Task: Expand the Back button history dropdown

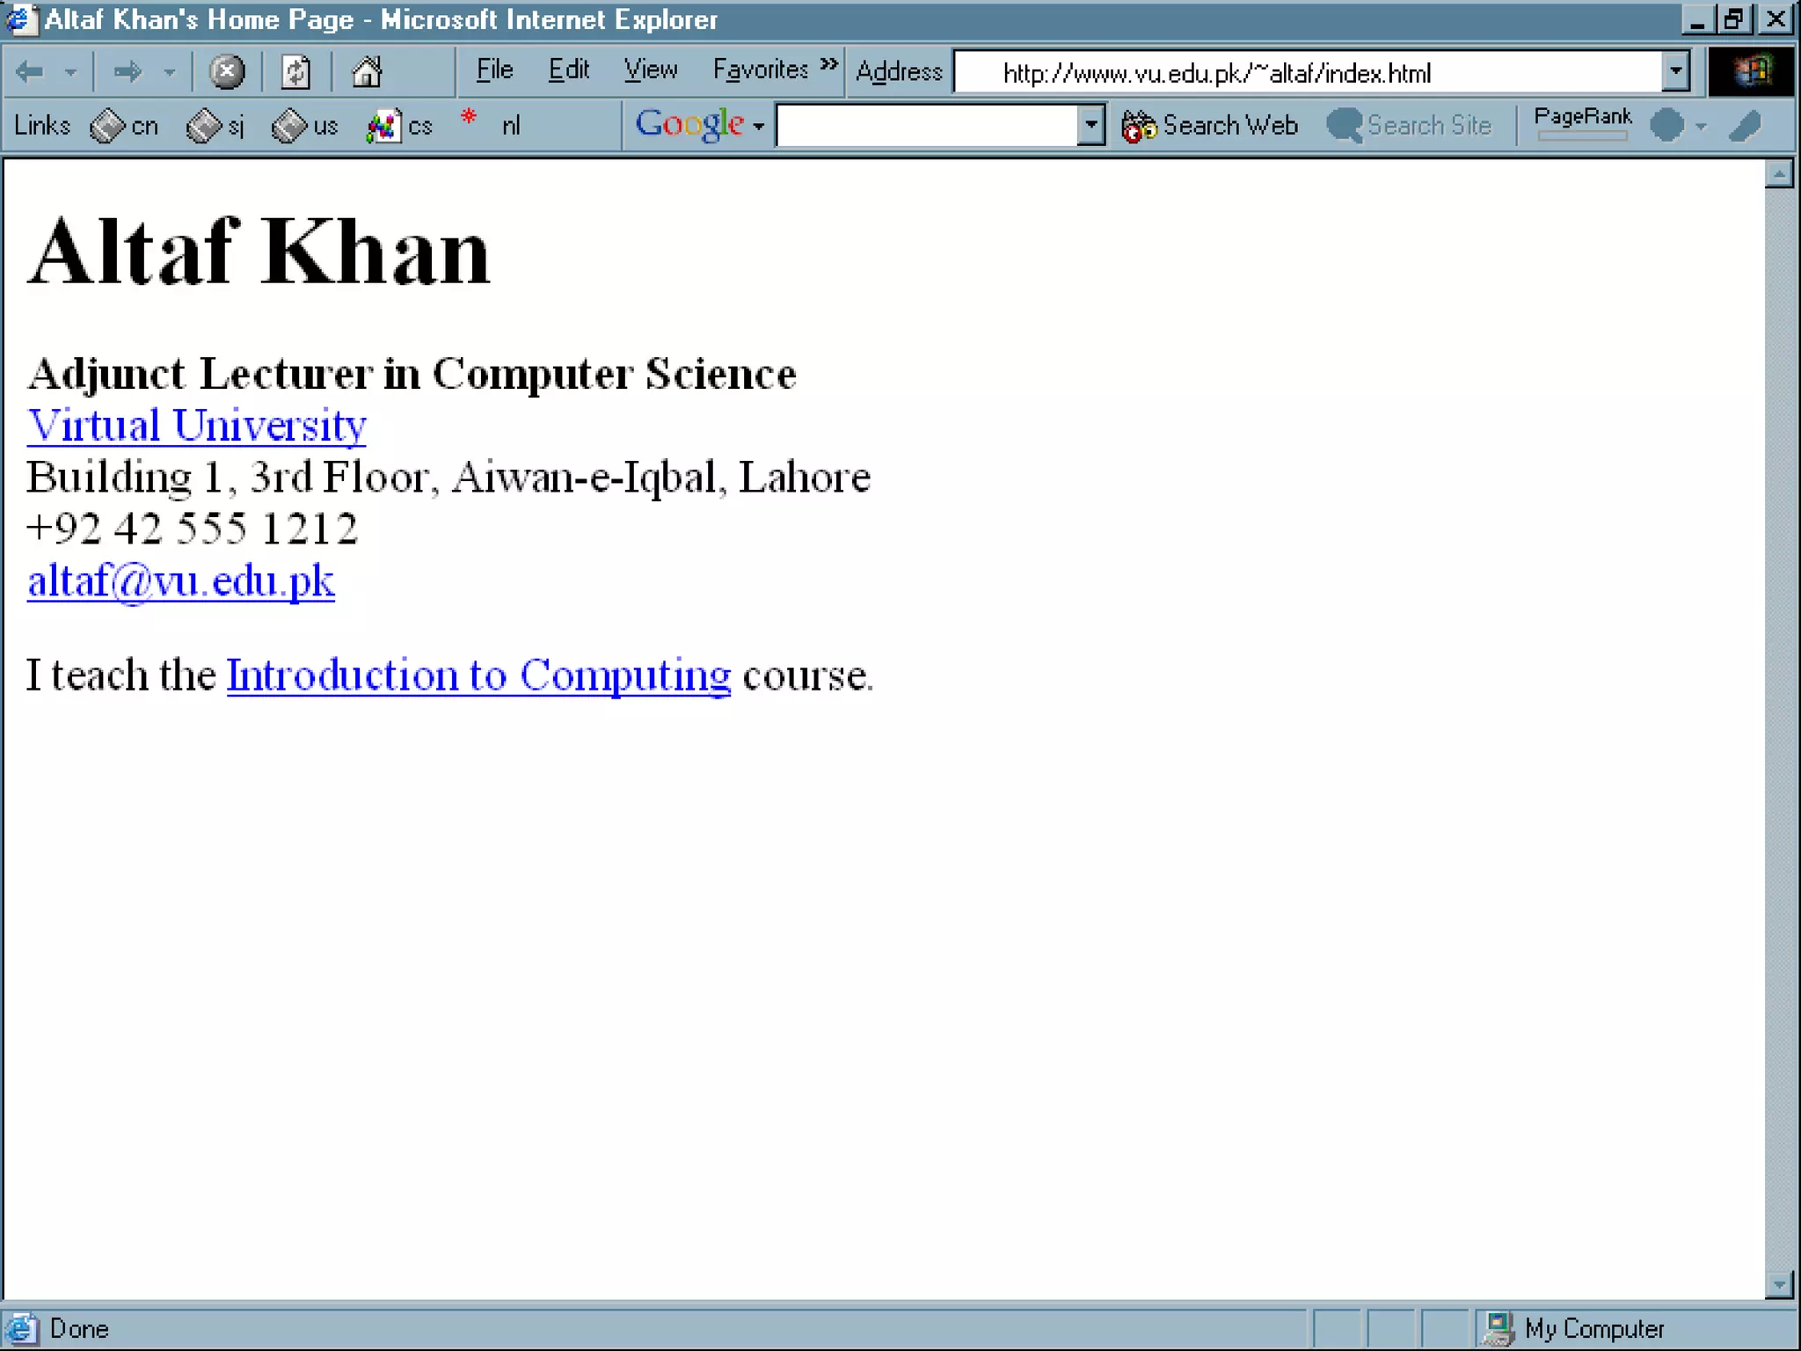Action: coord(71,72)
